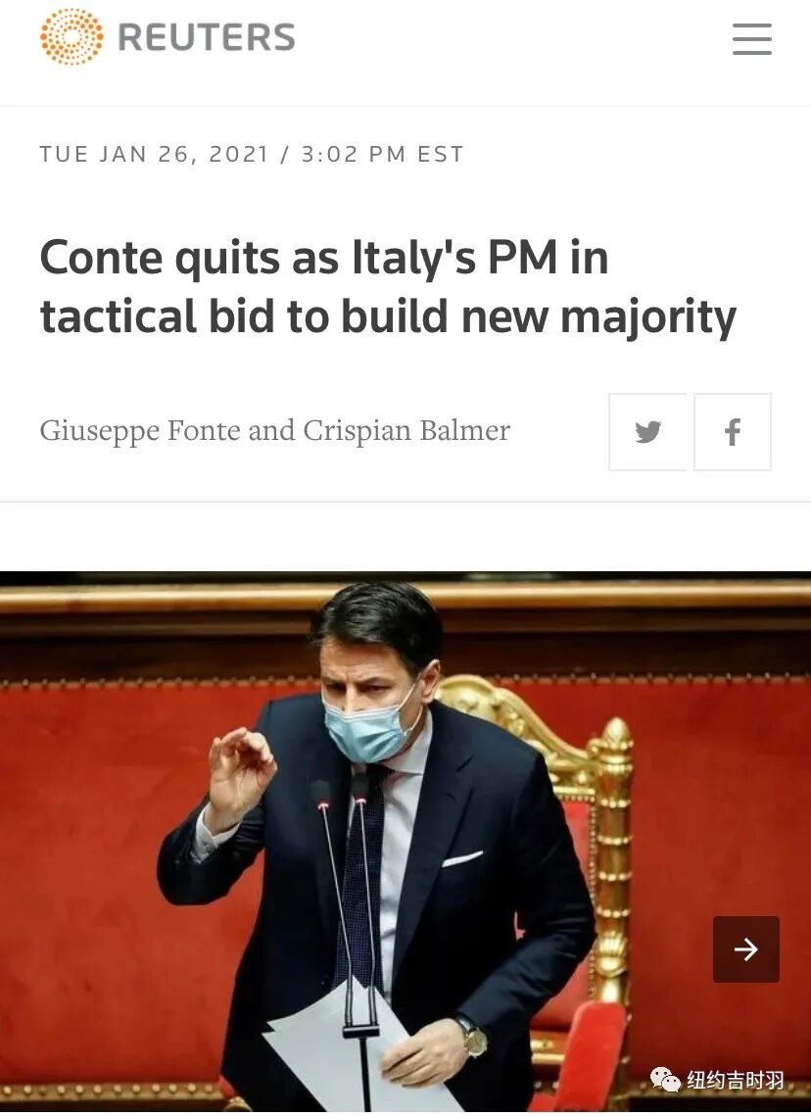Image resolution: width=811 pixels, height=1116 pixels.
Task: Open author Crispian Balmer's name
Action: tap(406, 431)
